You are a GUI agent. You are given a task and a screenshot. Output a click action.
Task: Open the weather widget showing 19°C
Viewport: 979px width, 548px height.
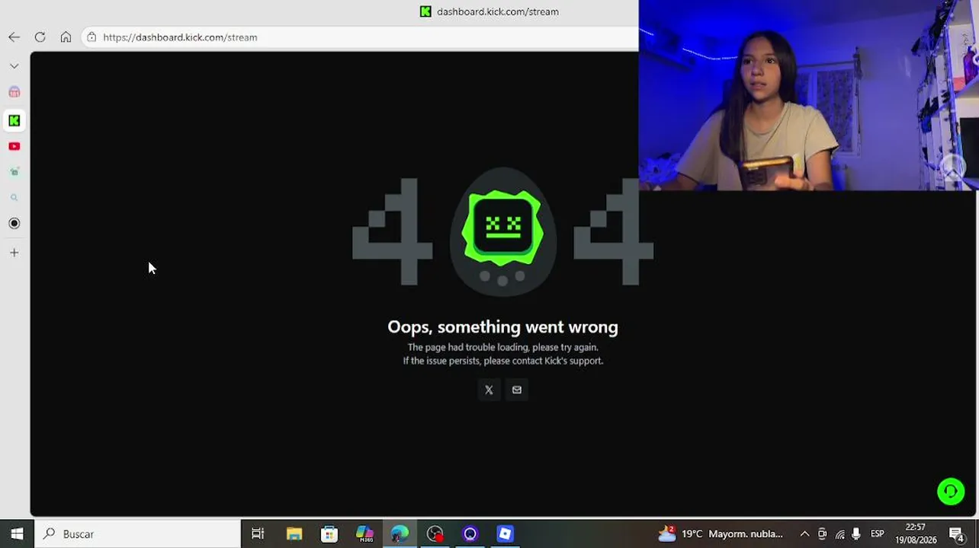point(721,534)
